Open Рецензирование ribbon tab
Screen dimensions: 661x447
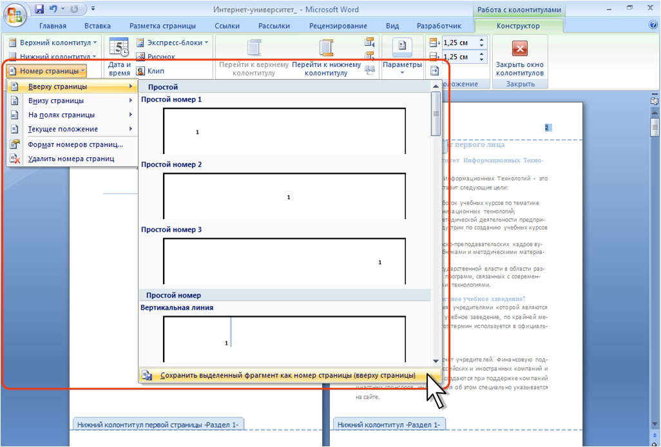338,26
